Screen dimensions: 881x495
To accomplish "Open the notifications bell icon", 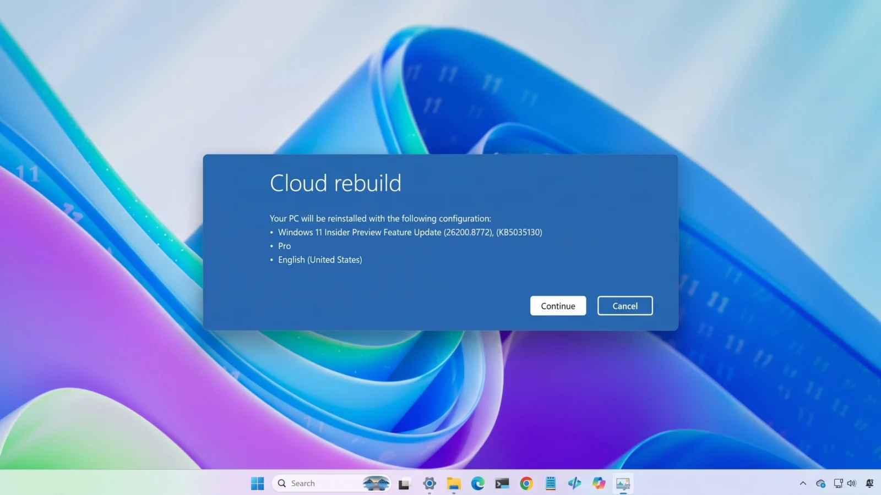I will pyautogui.click(x=869, y=483).
